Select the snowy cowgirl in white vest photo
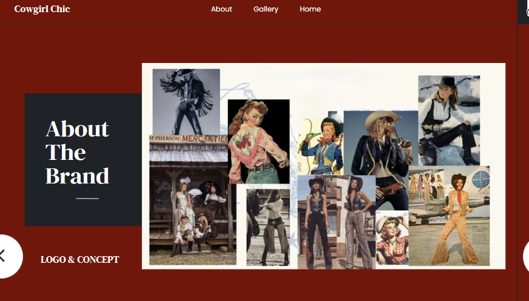This screenshot has width=529, height=301. tap(449, 120)
